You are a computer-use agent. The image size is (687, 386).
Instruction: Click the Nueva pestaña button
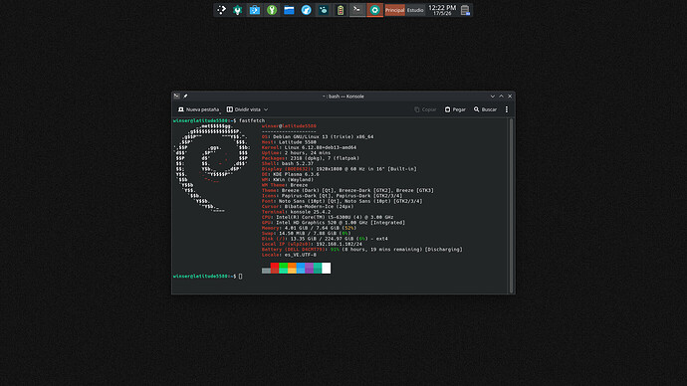tap(198, 109)
